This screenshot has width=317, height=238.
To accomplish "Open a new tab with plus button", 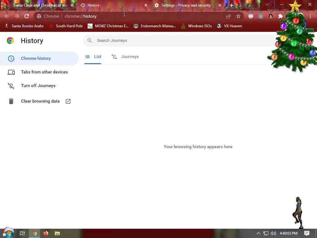I will coord(232,5).
